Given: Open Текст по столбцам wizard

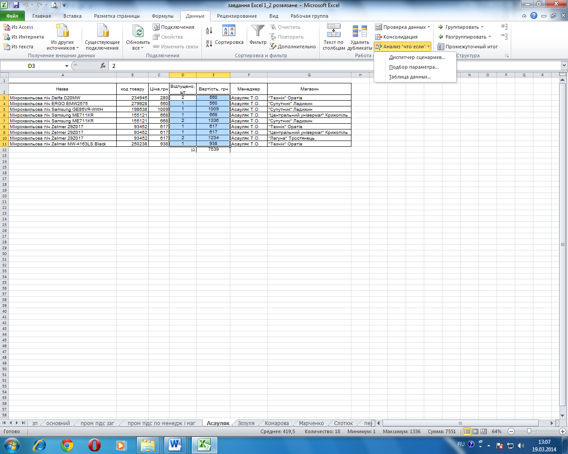Looking at the screenshot, I should point(334,37).
